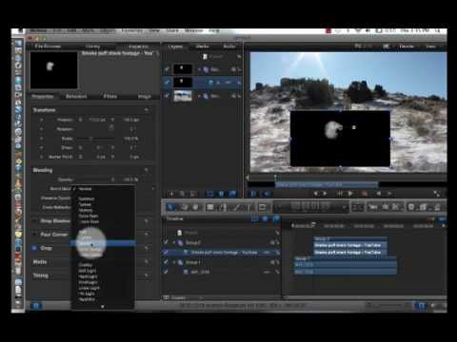Click the Project icon row in Layers
457x342 pixels.
[206, 57]
